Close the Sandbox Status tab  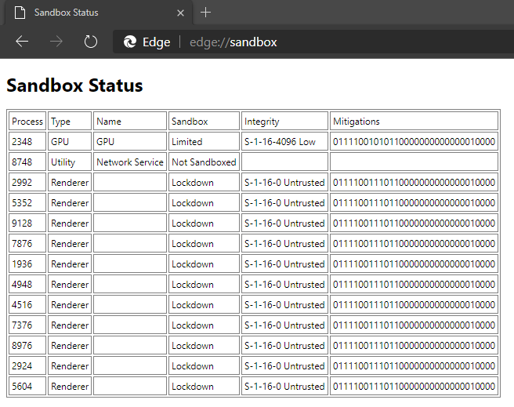click(180, 13)
